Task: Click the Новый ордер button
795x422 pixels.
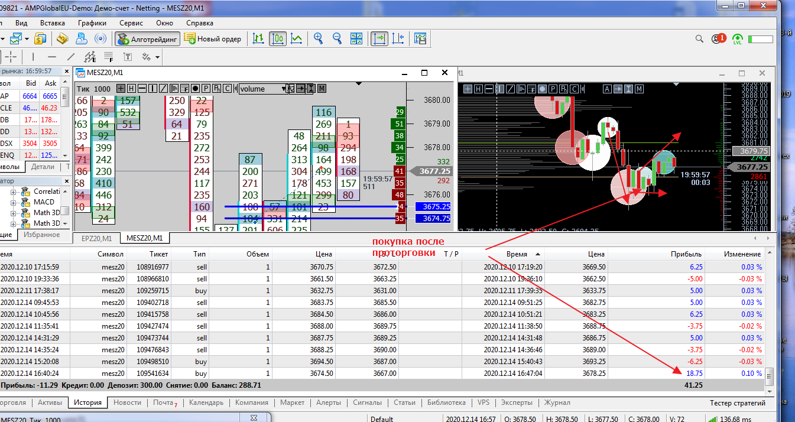Action: coord(213,38)
